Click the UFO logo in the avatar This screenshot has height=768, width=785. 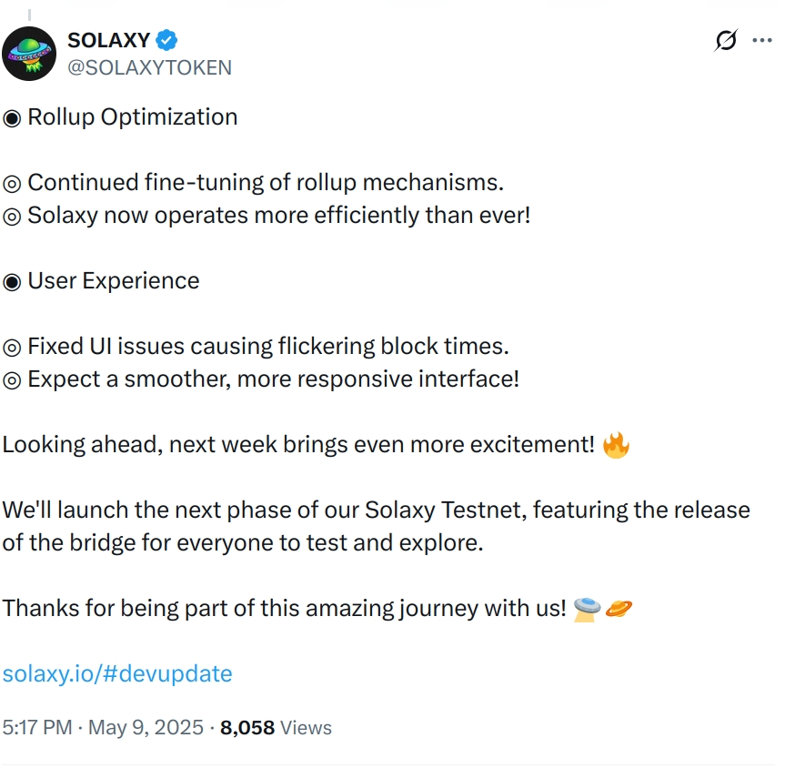(30, 53)
